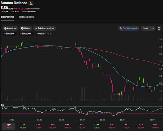
Task: Select the 12 kk time range
Action: pyautogui.click(x=97, y=126)
